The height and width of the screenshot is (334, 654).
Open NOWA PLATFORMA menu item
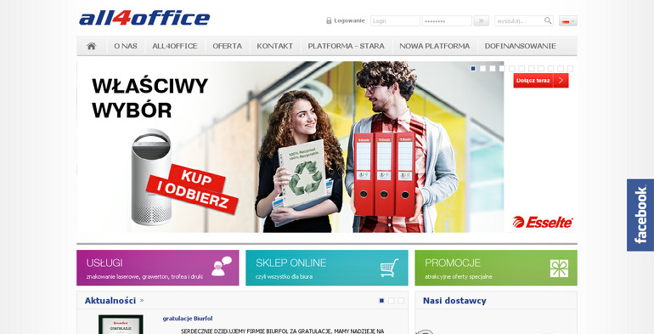[x=435, y=46]
